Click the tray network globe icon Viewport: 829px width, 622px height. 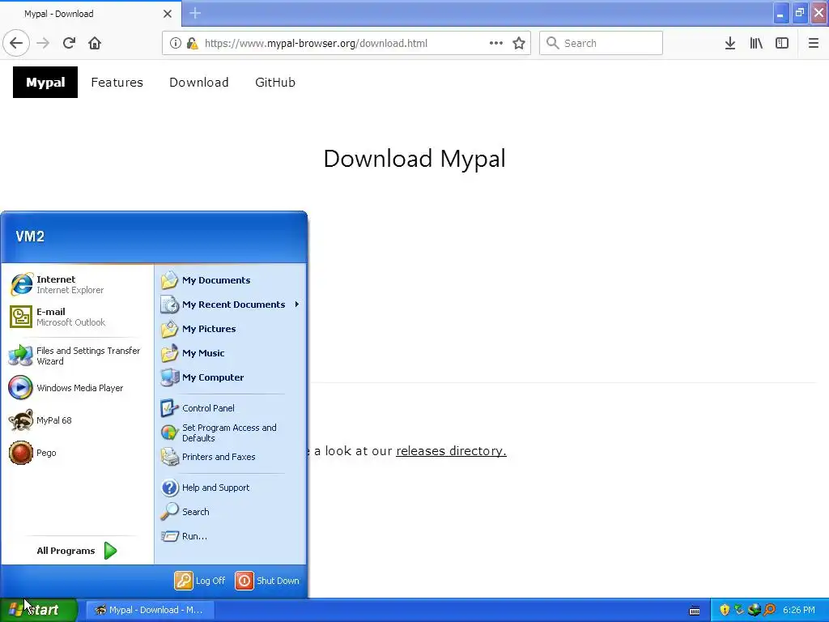point(754,610)
